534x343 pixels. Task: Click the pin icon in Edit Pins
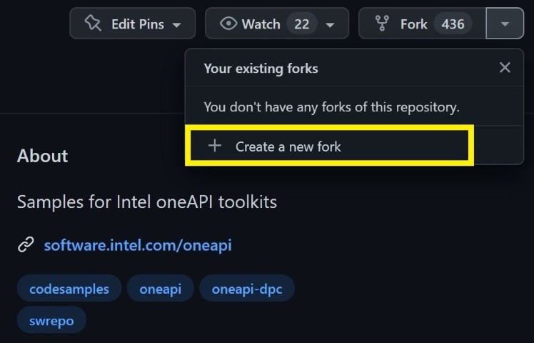(93, 24)
